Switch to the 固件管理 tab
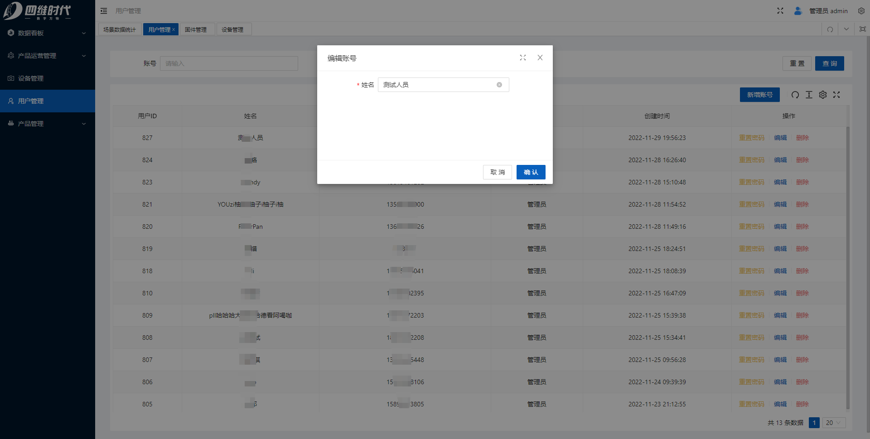The width and height of the screenshot is (870, 439). (196, 29)
